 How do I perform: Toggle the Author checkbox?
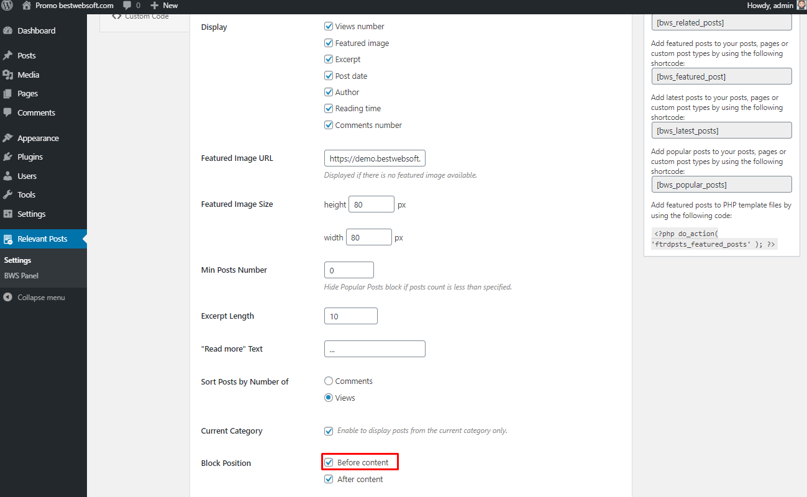329,92
